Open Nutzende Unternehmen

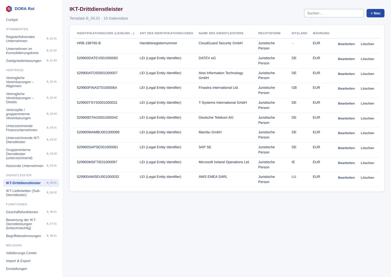[31, 166]
